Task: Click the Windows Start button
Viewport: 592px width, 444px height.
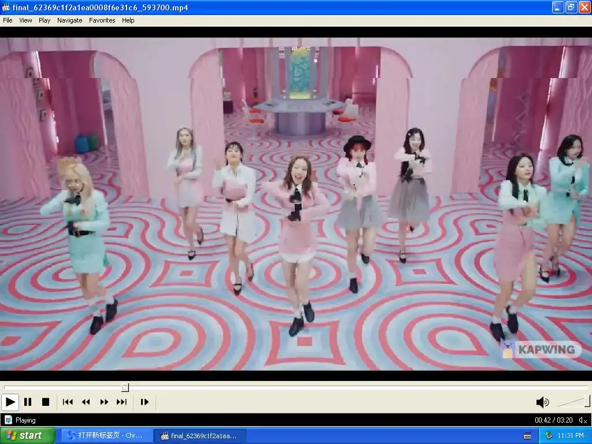Action: pyautogui.click(x=27, y=436)
